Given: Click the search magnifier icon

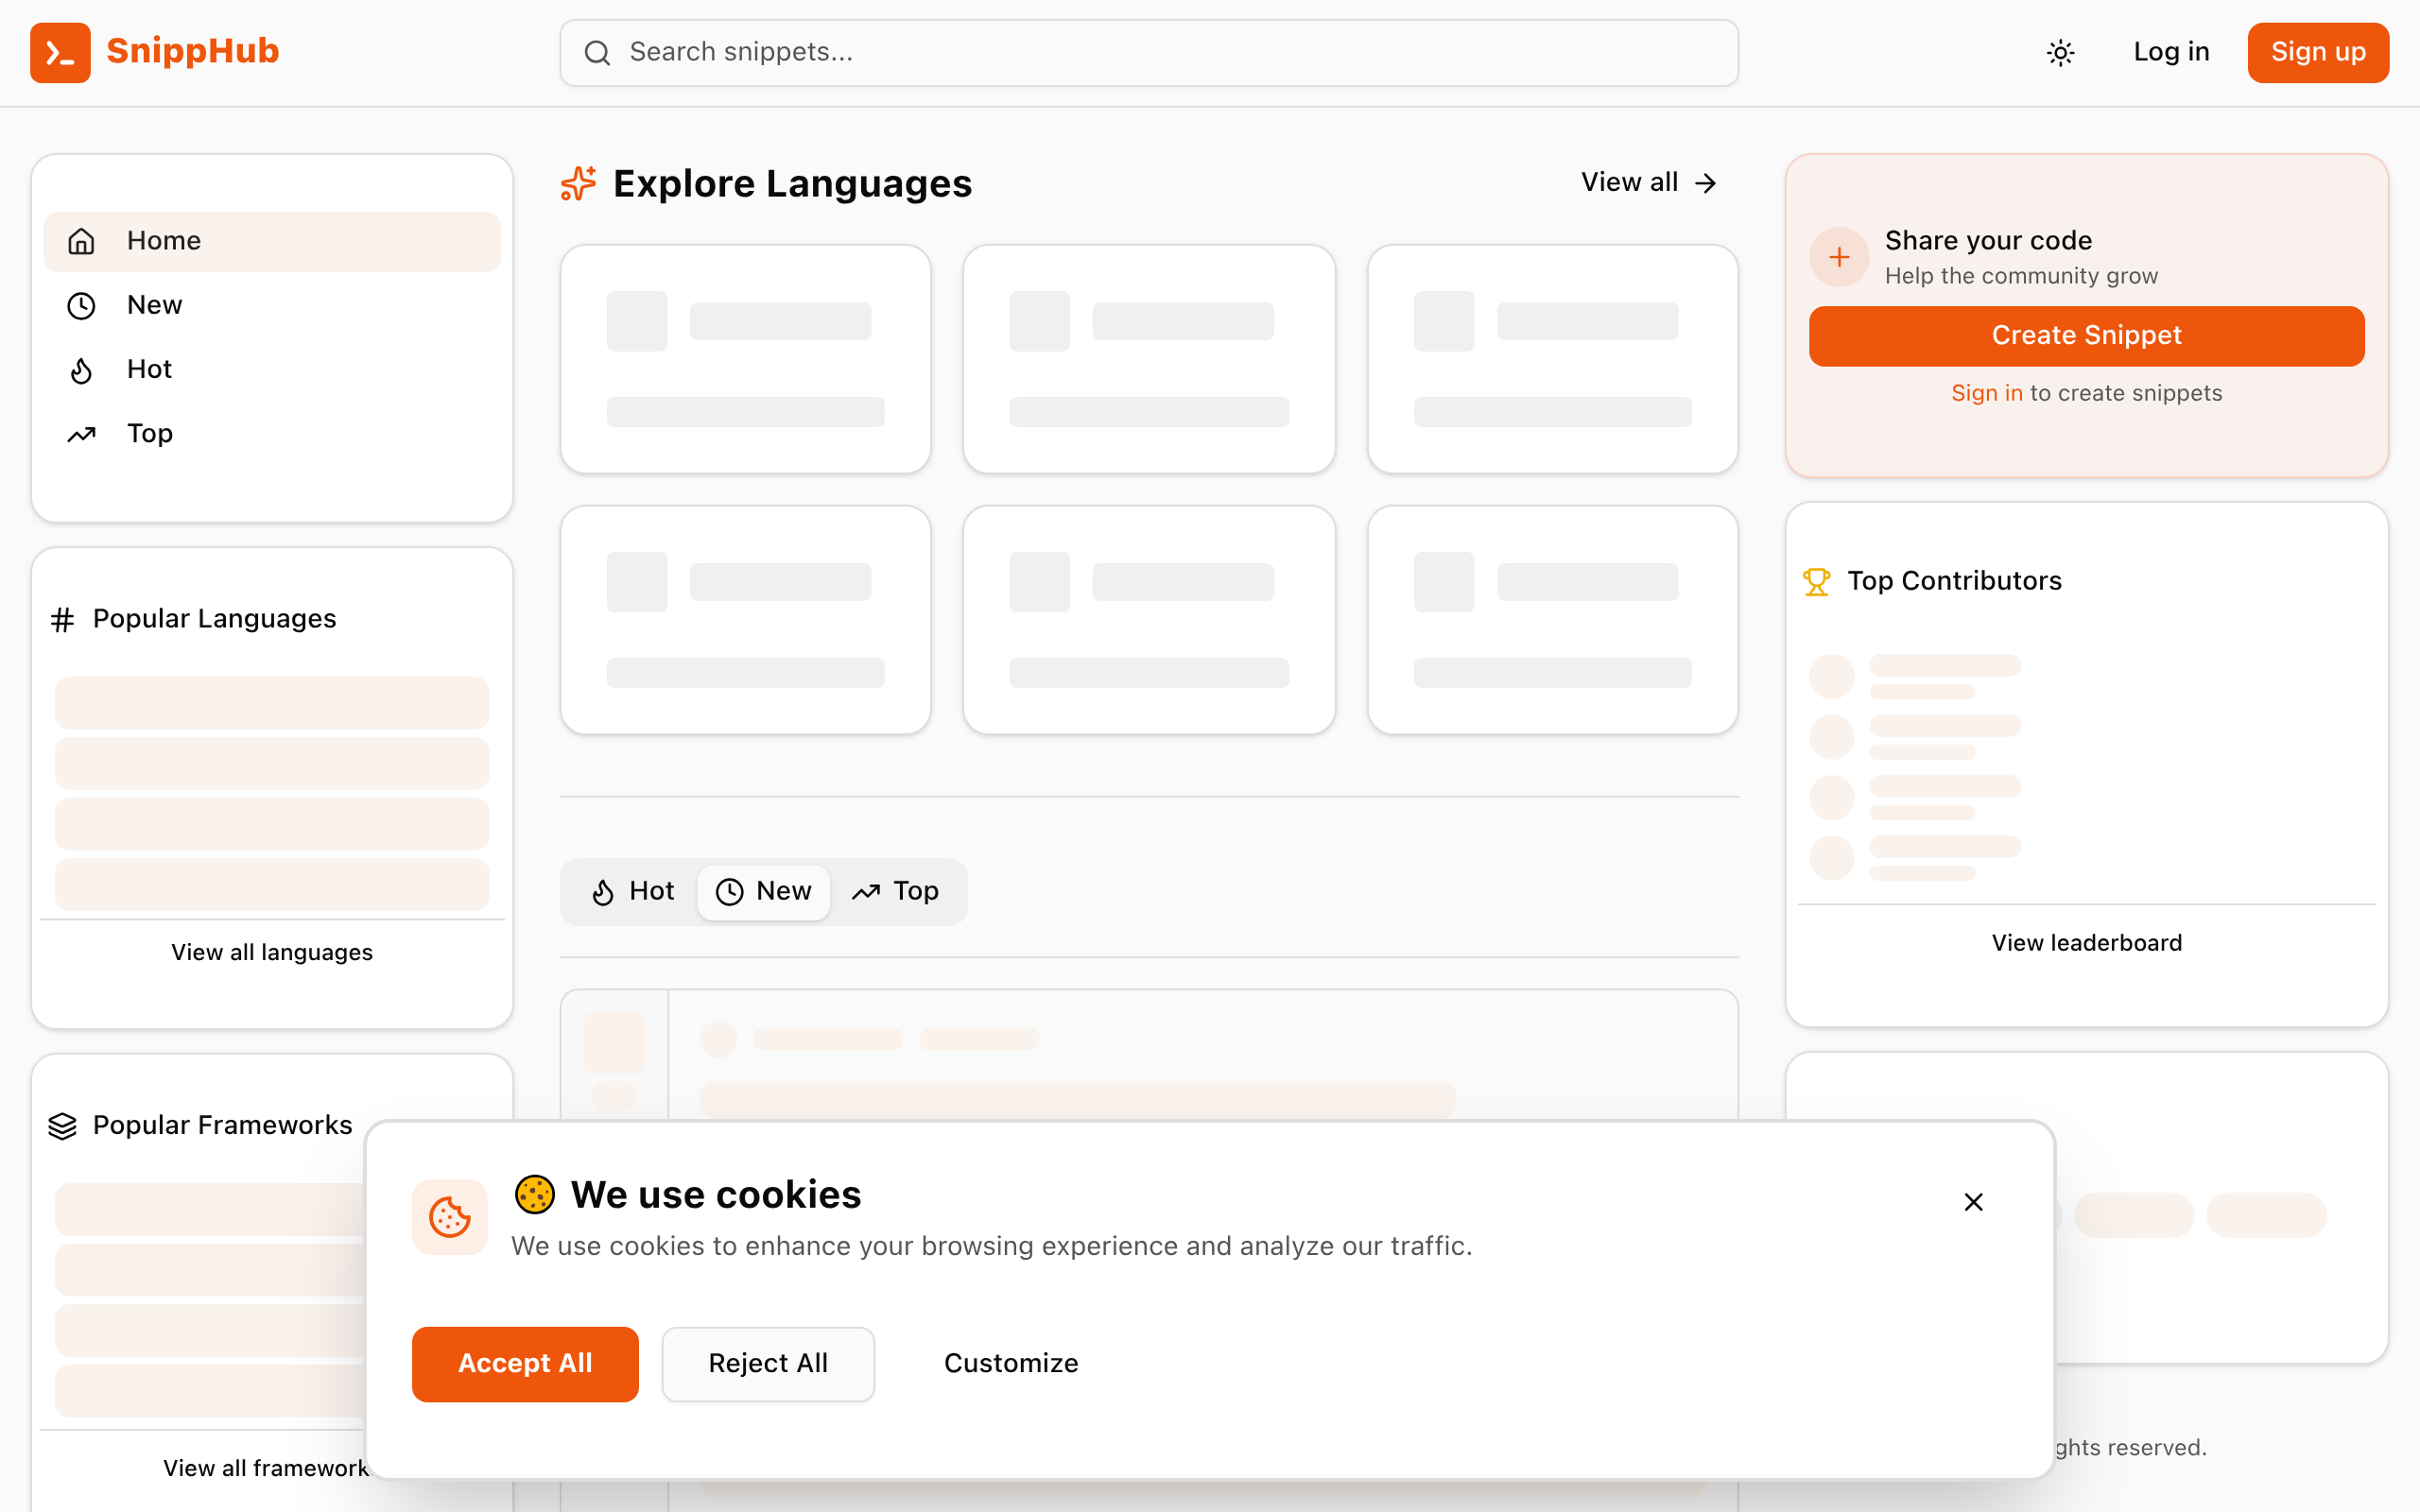Looking at the screenshot, I should [x=597, y=53].
